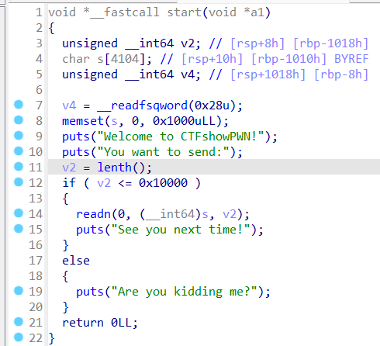
Task: Click breakpoint marker beside line 22
Action: point(19,337)
